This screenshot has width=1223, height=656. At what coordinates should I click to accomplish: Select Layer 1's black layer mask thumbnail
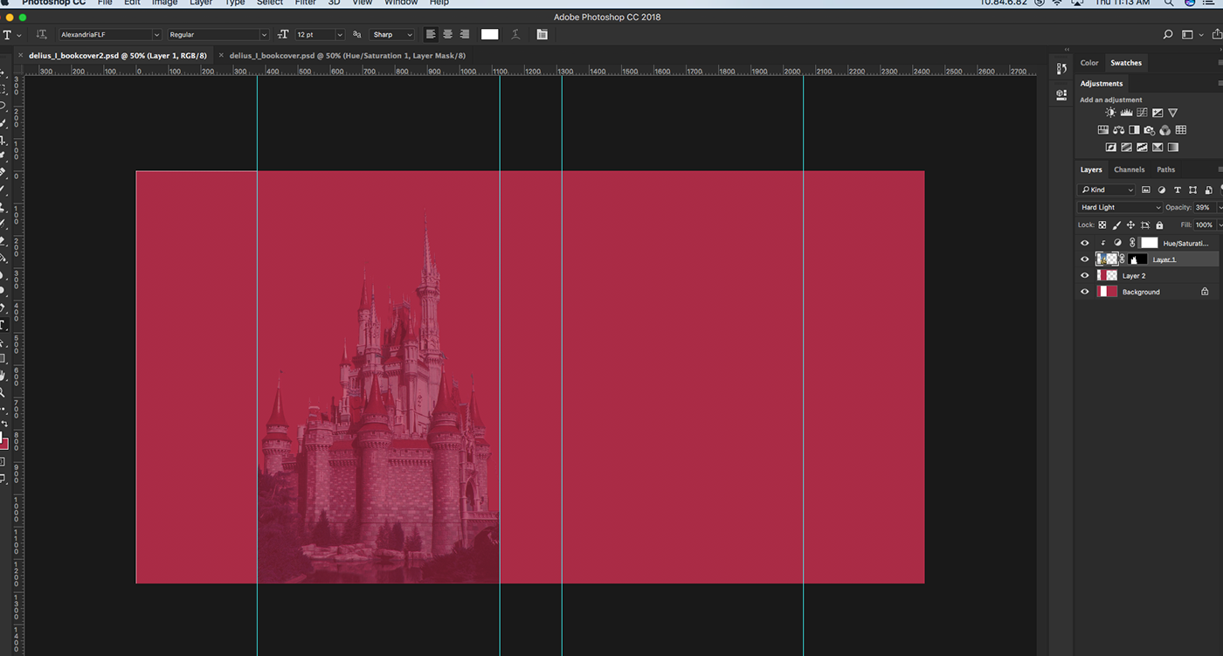(1138, 259)
